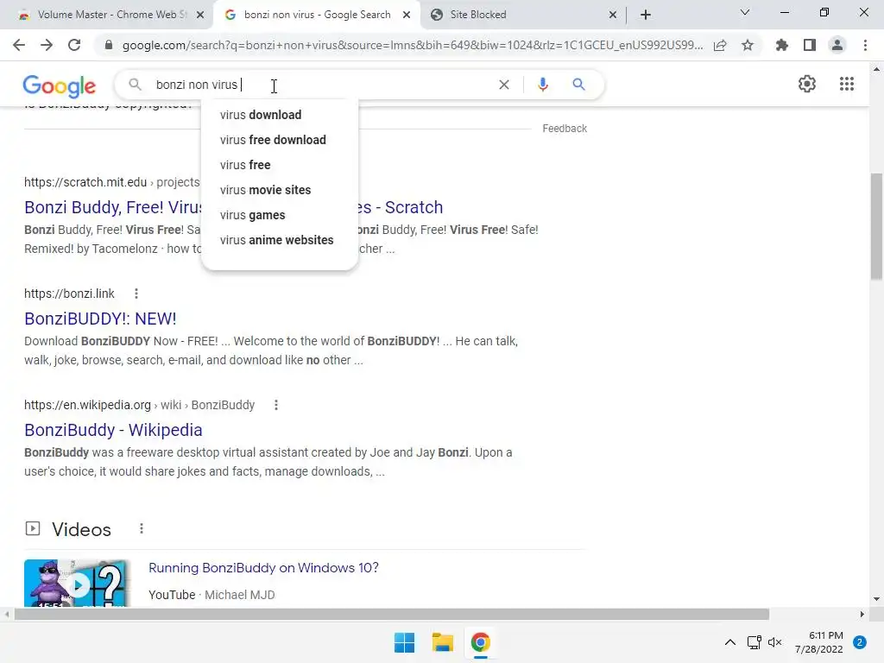Choose suggestion virus download

[x=280, y=115]
